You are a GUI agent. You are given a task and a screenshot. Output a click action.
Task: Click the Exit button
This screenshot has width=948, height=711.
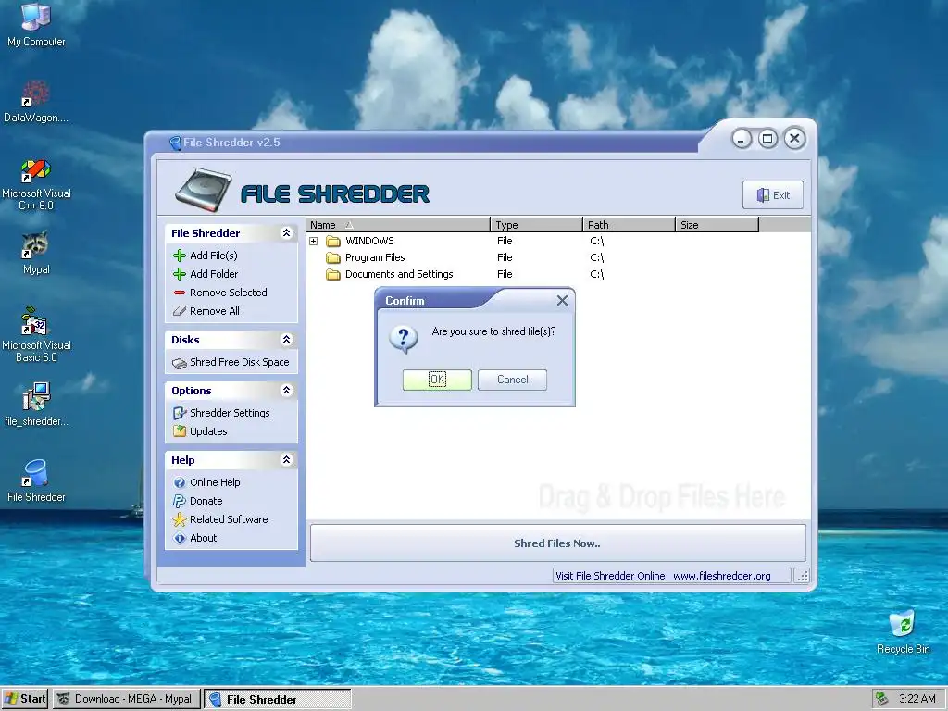point(773,194)
